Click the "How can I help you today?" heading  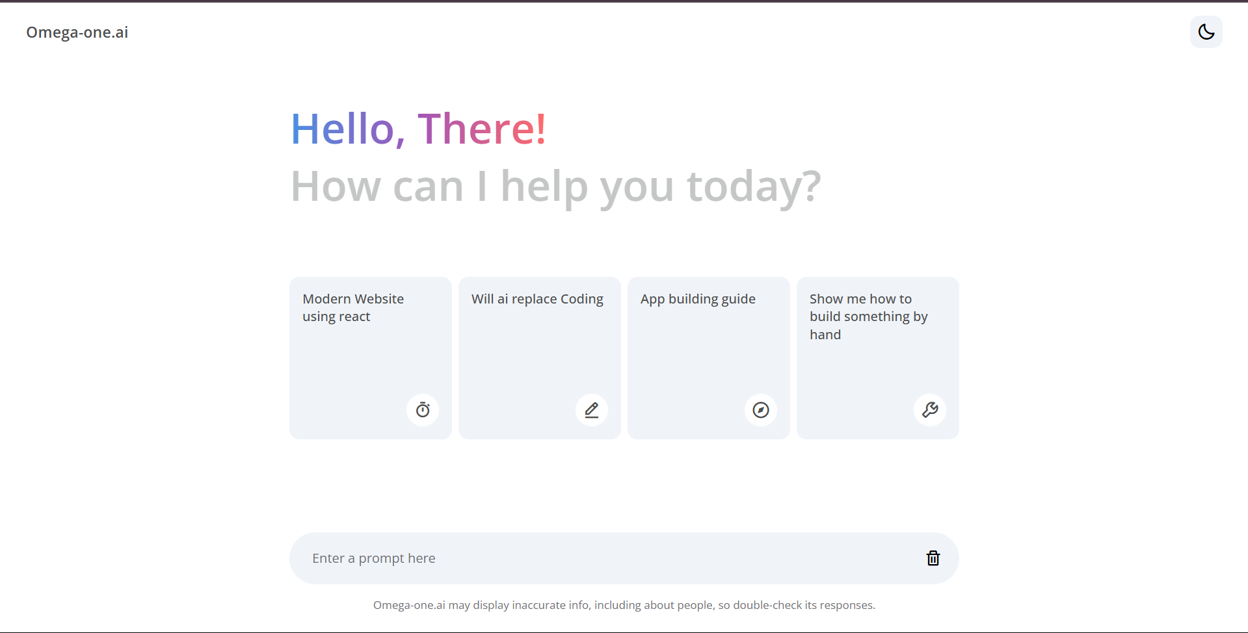(x=555, y=187)
